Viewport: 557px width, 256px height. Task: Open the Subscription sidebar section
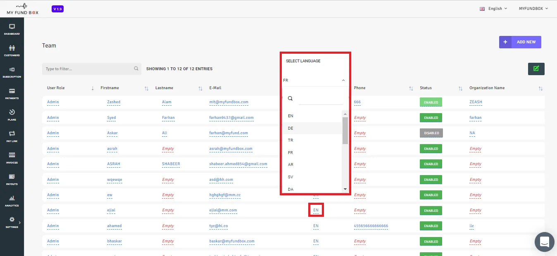pyautogui.click(x=12, y=72)
